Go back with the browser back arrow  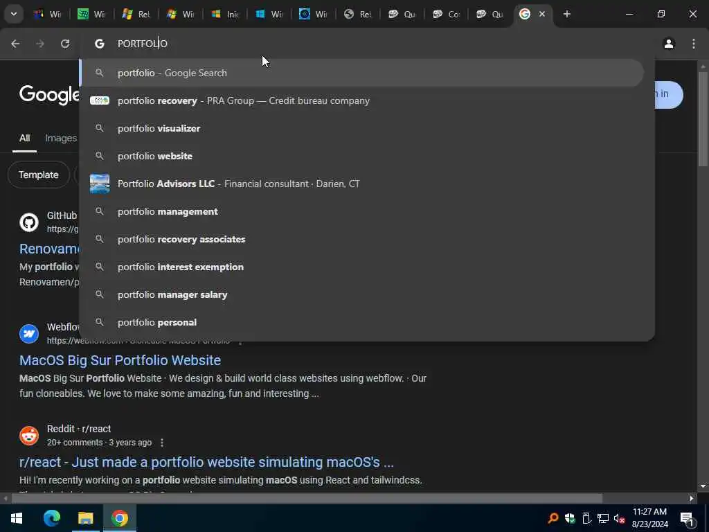tap(15, 44)
